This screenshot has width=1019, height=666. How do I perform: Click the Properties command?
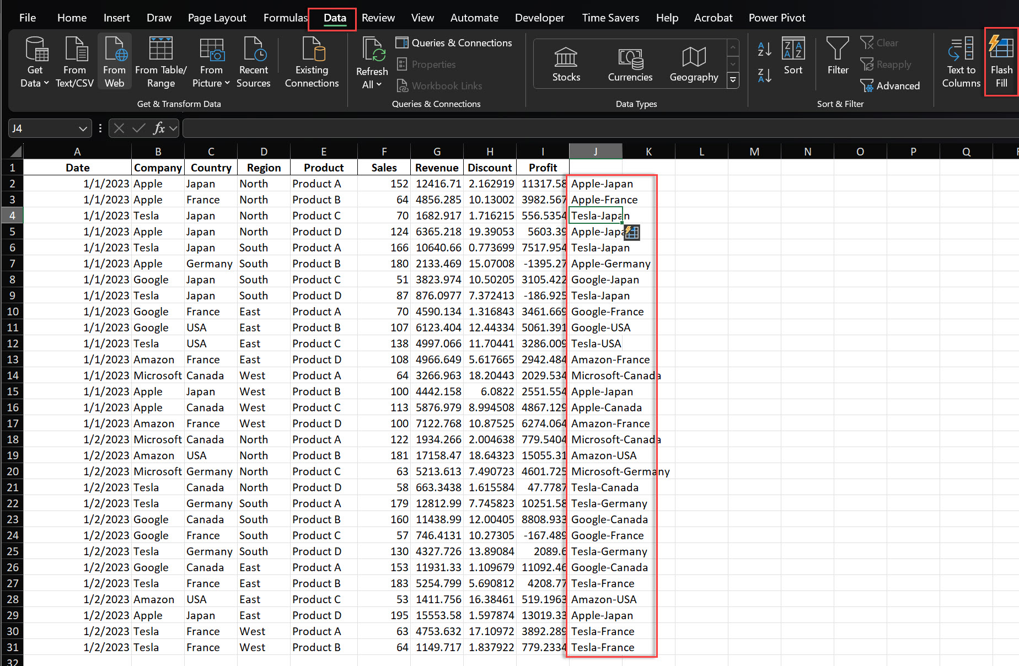click(x=426, y=64)
